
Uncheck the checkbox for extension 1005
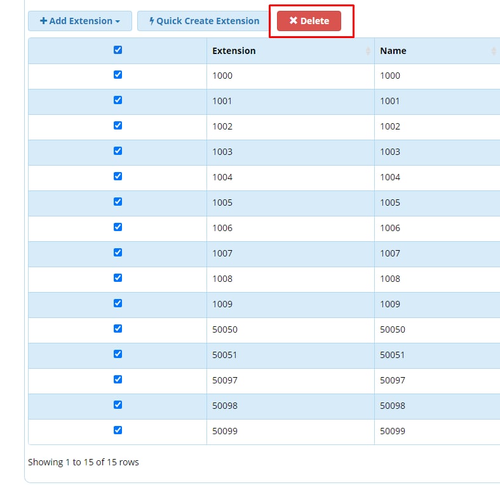click(x=118, y=201)
